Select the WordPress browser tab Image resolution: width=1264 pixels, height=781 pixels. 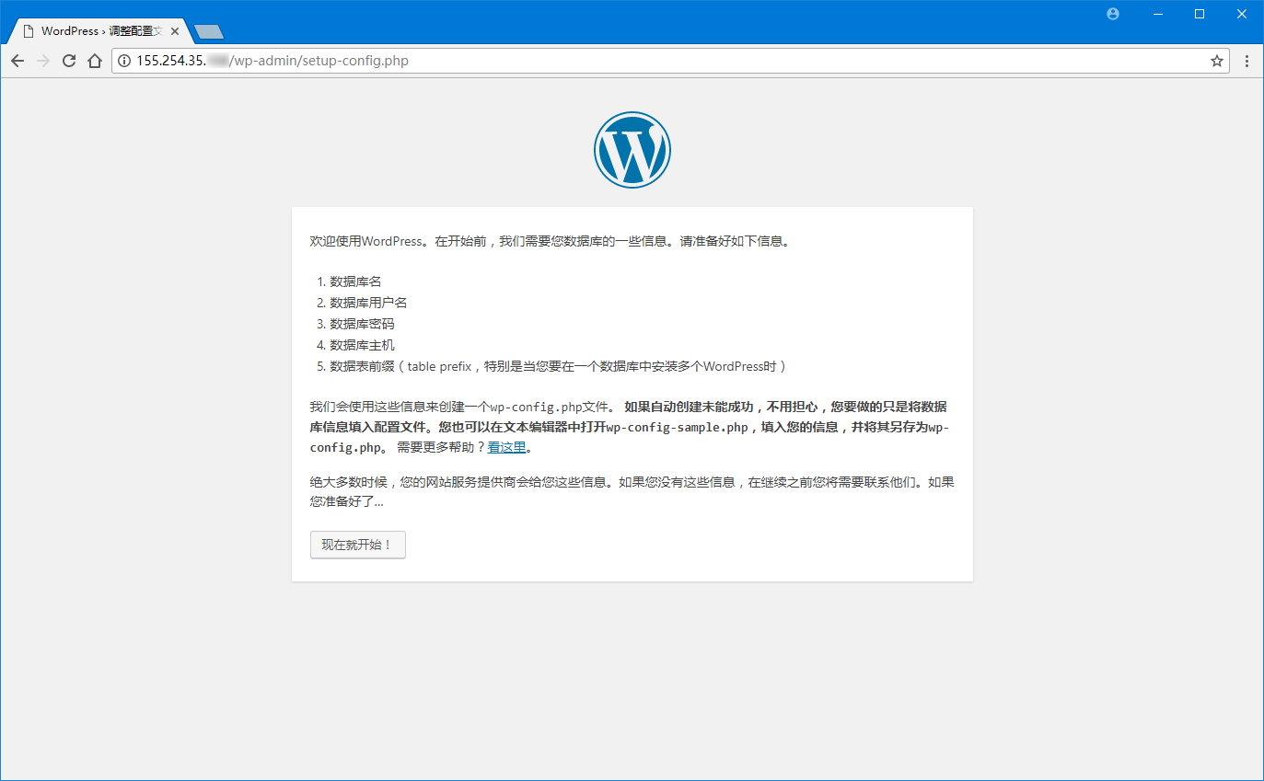click(x=99, y=31)
